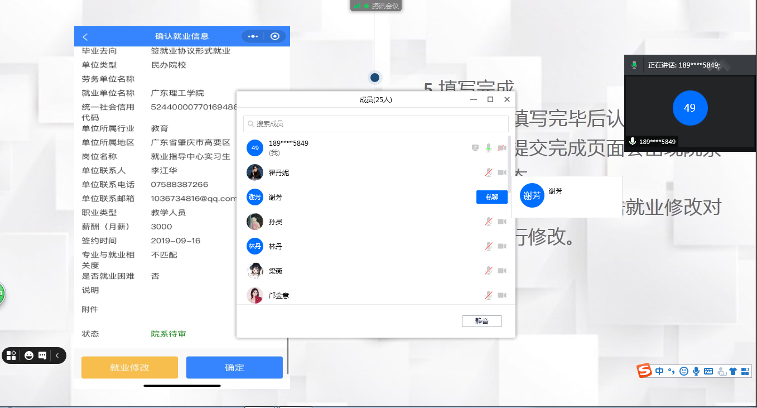Viewport: 757px width, 408px height.
Task: Toggle my own microphone in member list
Action: [x=489, y=148]
